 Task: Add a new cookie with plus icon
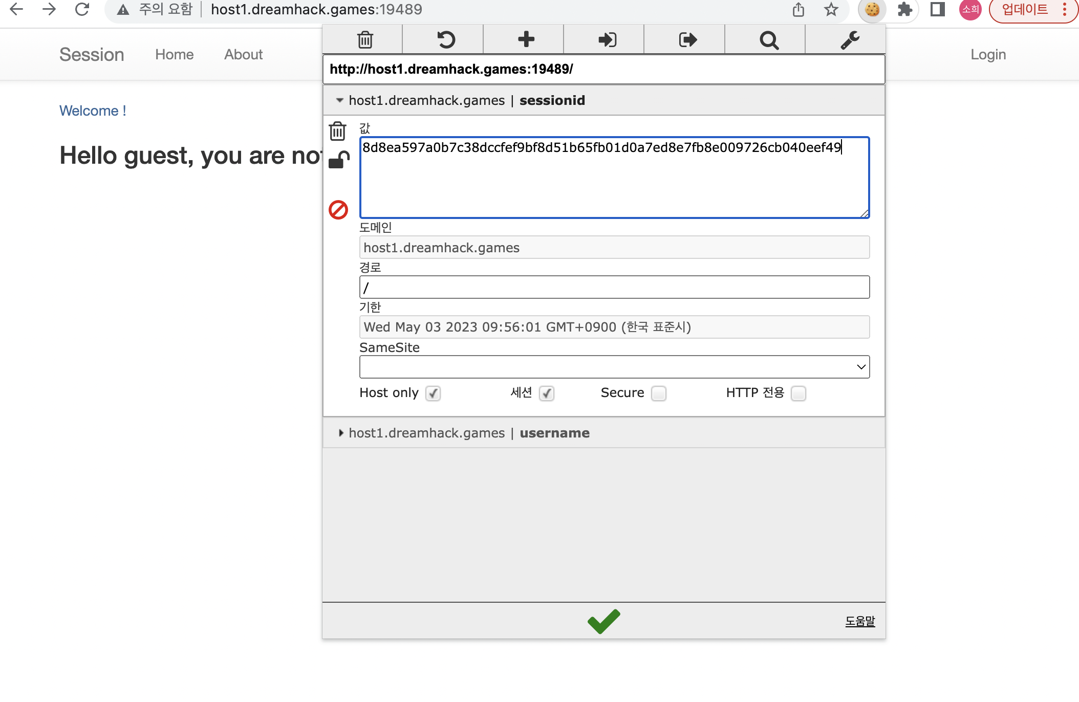(526, 39)
